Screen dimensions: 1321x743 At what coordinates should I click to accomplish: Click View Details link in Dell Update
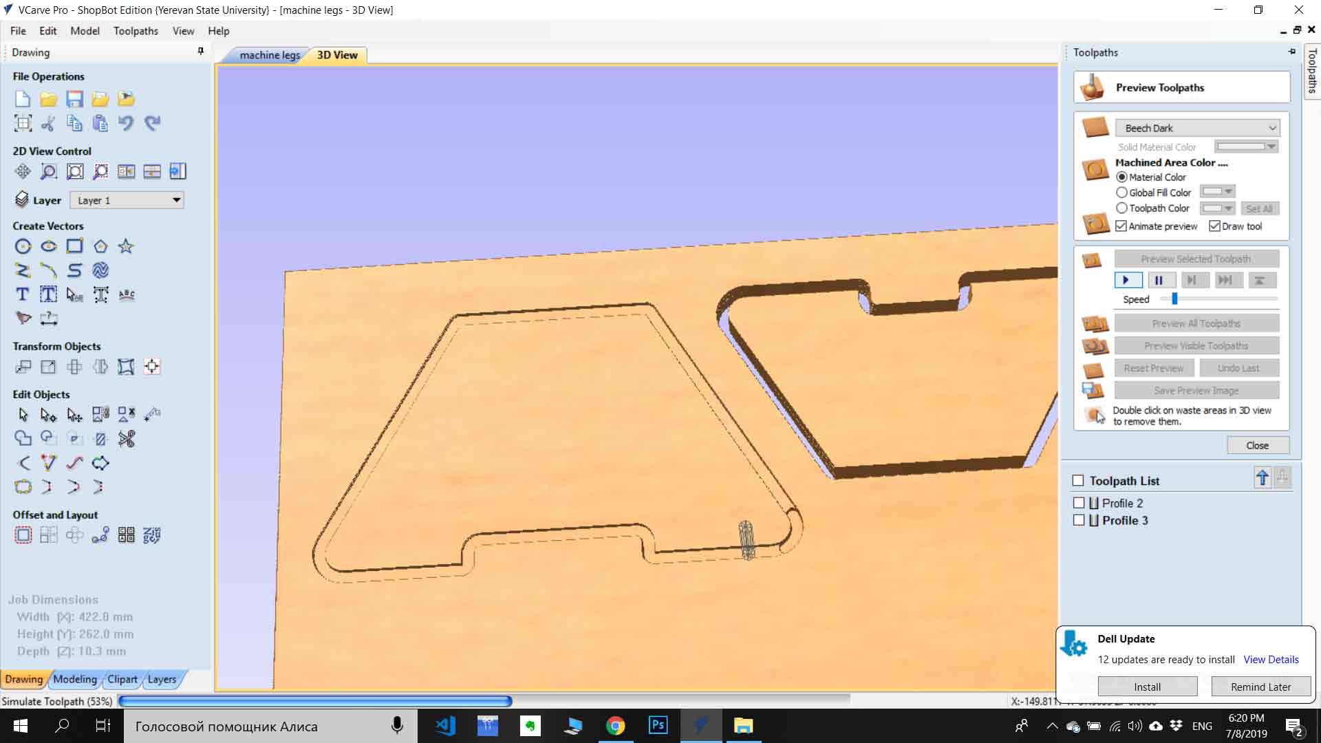(x=1271, y=660)
